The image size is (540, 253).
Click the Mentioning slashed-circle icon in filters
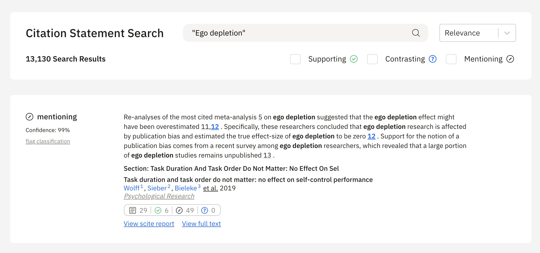510,59
